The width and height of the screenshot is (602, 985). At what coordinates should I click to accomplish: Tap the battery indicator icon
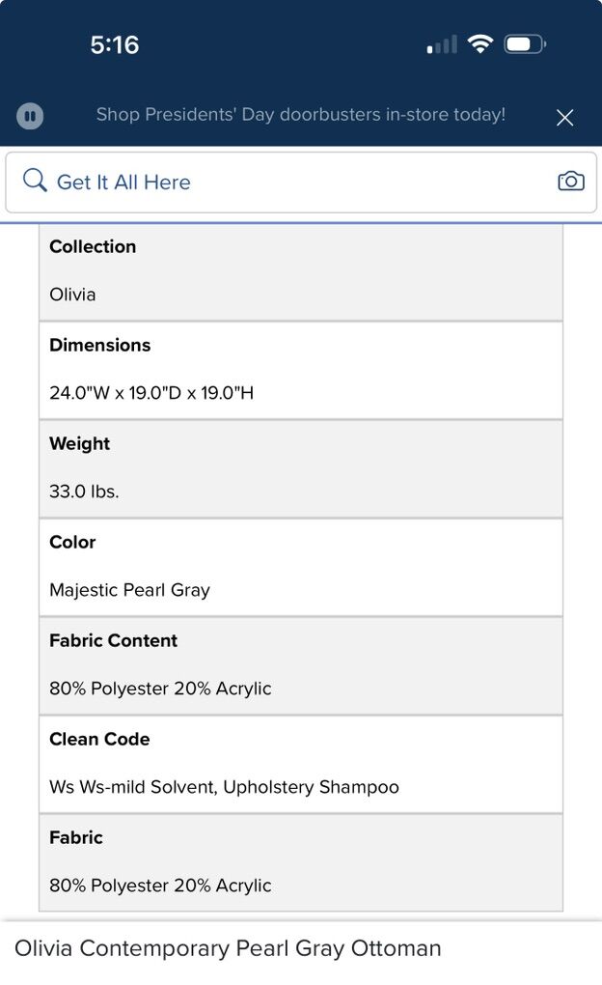click(x=524, y=44)
